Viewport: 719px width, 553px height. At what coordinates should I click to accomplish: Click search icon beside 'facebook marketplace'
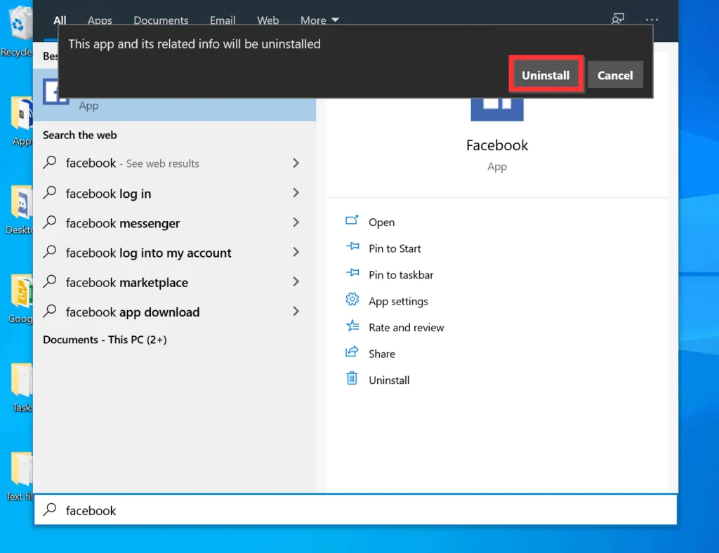point(50,281)
